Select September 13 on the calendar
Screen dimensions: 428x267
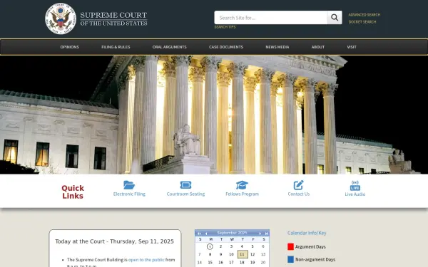click(263, 254)
